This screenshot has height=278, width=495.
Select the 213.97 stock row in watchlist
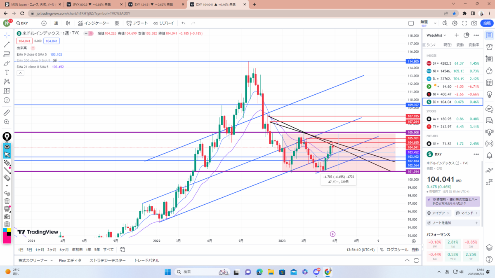point(453,126)
